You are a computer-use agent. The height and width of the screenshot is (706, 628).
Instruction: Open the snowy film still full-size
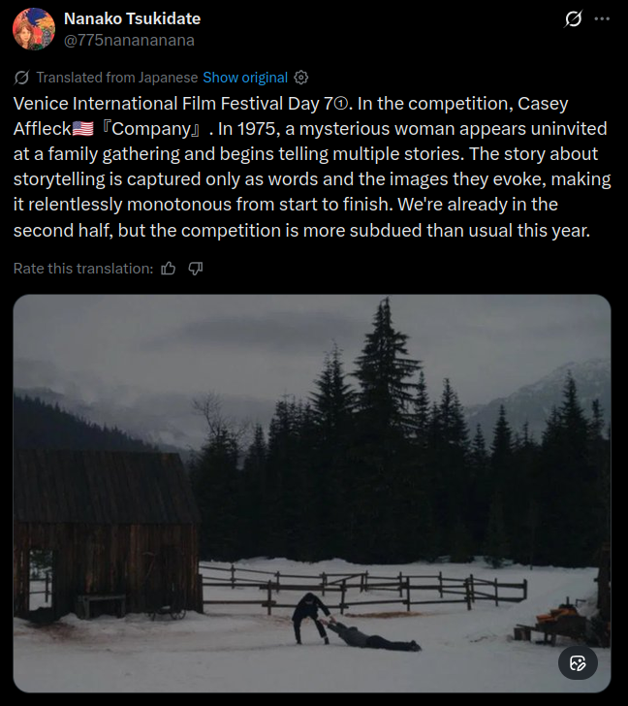312,494
